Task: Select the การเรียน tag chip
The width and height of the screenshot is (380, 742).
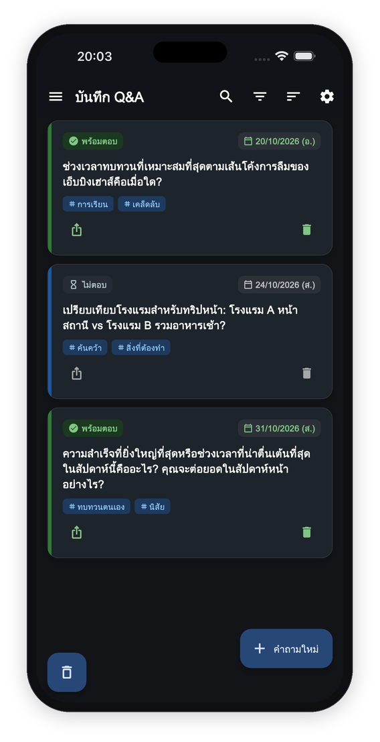Action: (x=88, y=204)
